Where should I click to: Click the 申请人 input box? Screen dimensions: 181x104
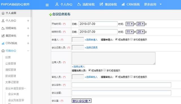tap(78, 40)
